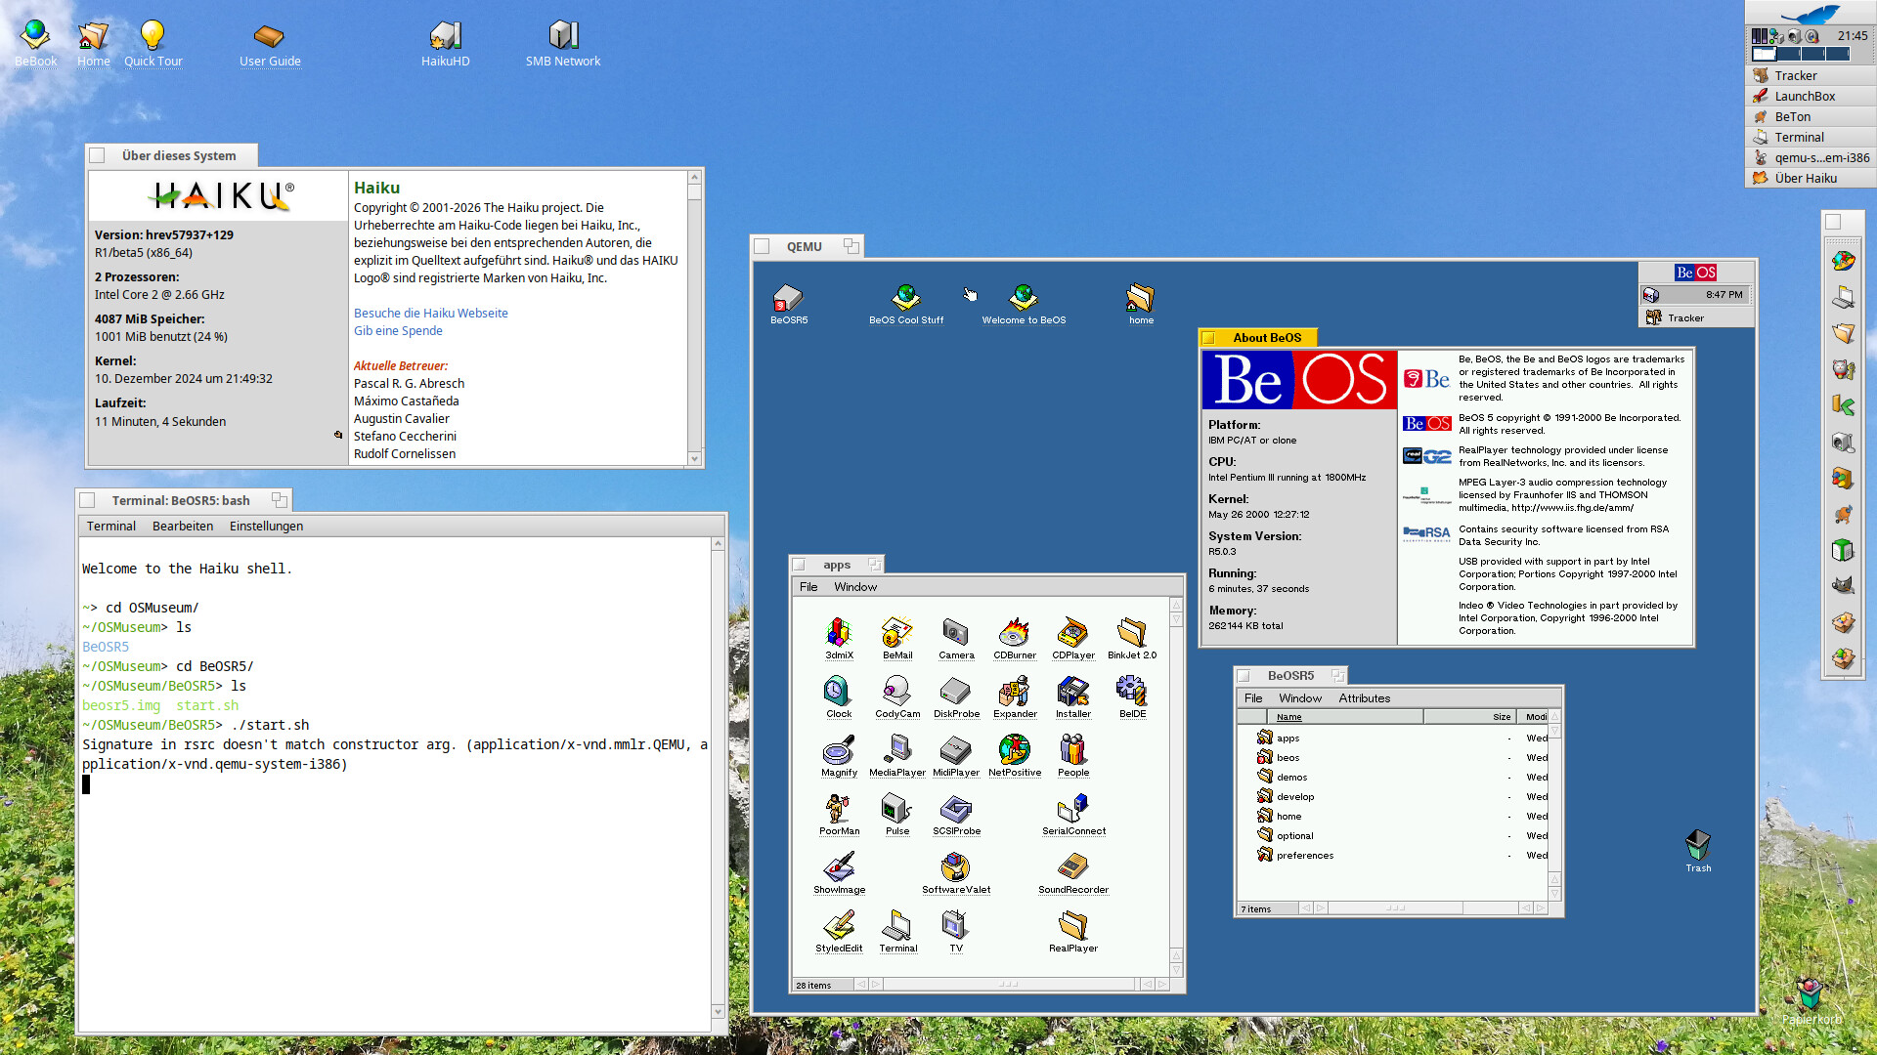Open the CDBurner application icon
1877x1055 pixels.
[x=1014, y=633]
